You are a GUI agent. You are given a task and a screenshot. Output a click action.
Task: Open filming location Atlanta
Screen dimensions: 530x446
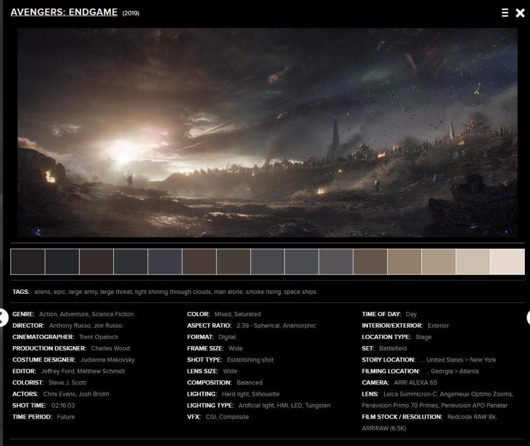pyautogui.click(x=468, y=371)
